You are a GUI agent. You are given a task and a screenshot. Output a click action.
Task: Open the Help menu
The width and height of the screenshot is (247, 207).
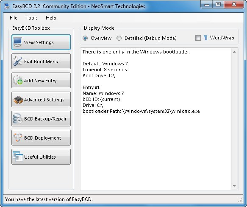click(51, 18)
